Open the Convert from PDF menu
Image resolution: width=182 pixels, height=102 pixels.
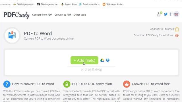coord(42,15)
